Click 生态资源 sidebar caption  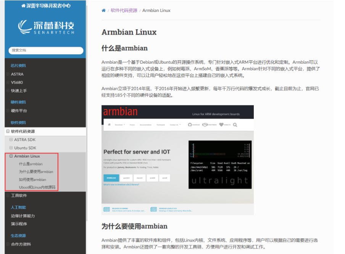pyautogui.click(x=18, y=236)
